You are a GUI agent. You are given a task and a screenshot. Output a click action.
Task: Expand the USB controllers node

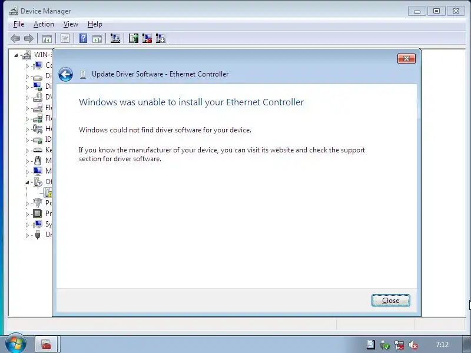tap(27, 235)
